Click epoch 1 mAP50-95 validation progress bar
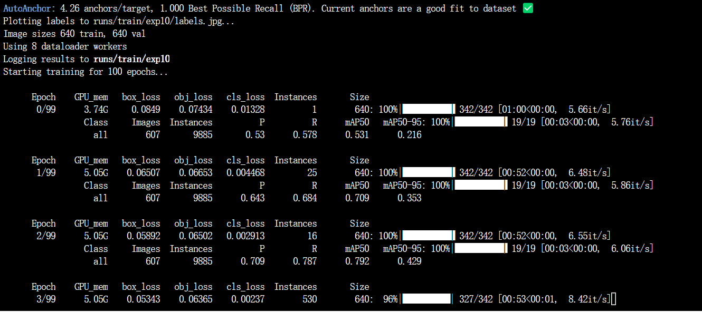Viewport: 702px width, 312px height. click(479, 185)
